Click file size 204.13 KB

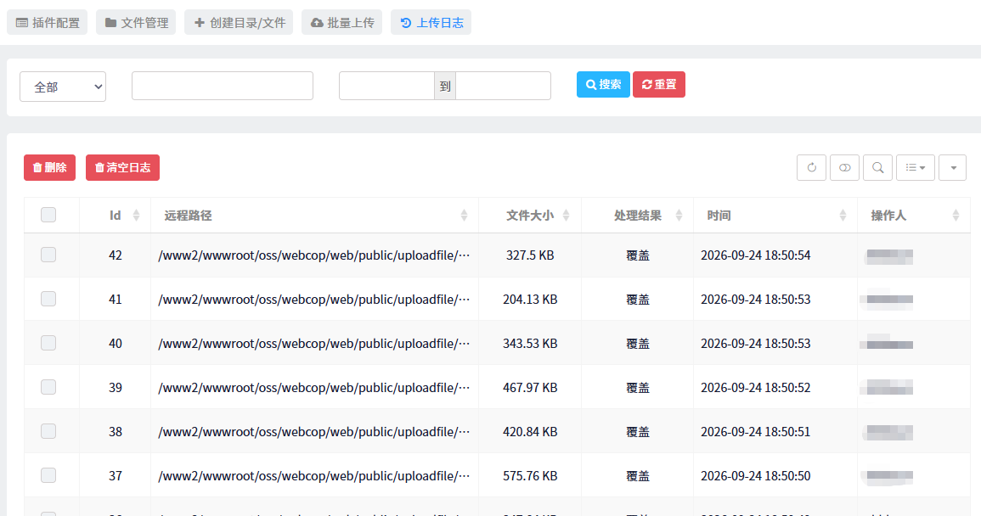coord(530,300)
